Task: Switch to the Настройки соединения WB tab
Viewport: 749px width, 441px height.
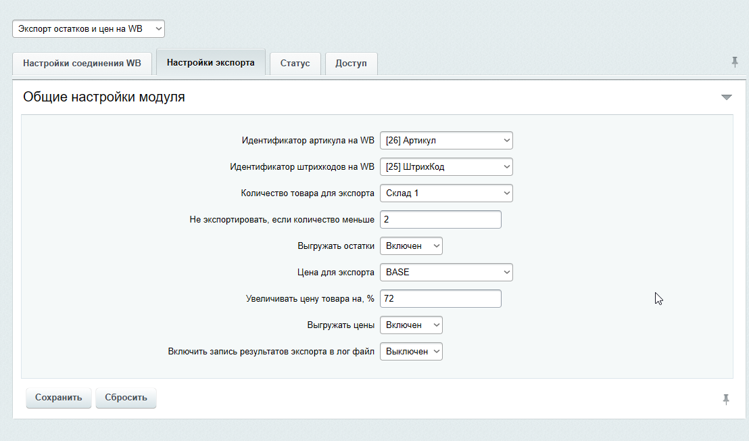Action: point(82,63)
